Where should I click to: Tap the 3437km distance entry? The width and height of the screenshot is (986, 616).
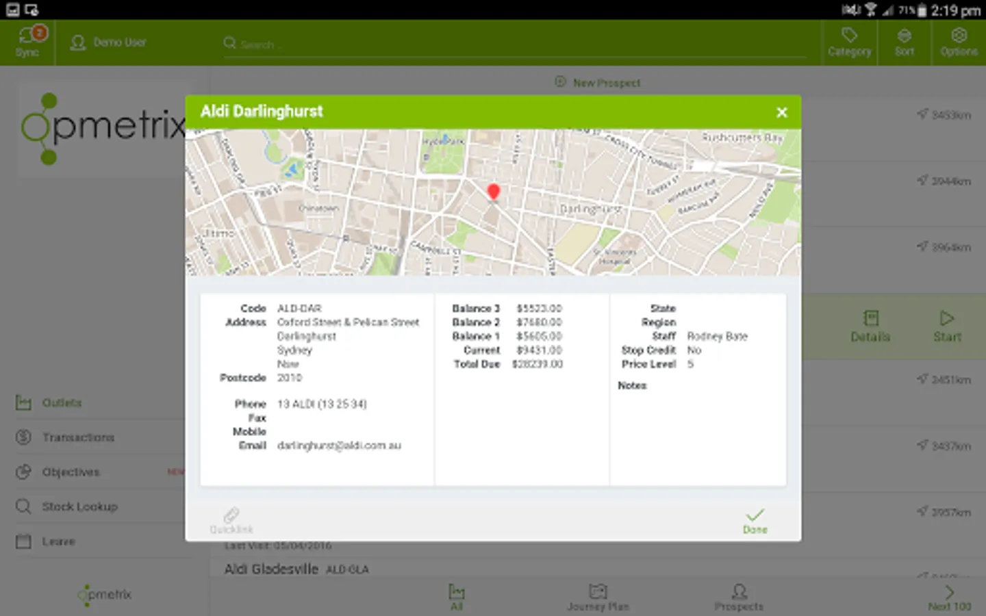point(944,446)
